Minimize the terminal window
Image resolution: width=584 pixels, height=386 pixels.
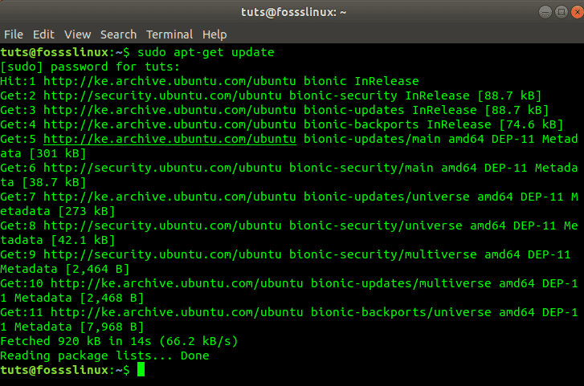click(545, 12)
